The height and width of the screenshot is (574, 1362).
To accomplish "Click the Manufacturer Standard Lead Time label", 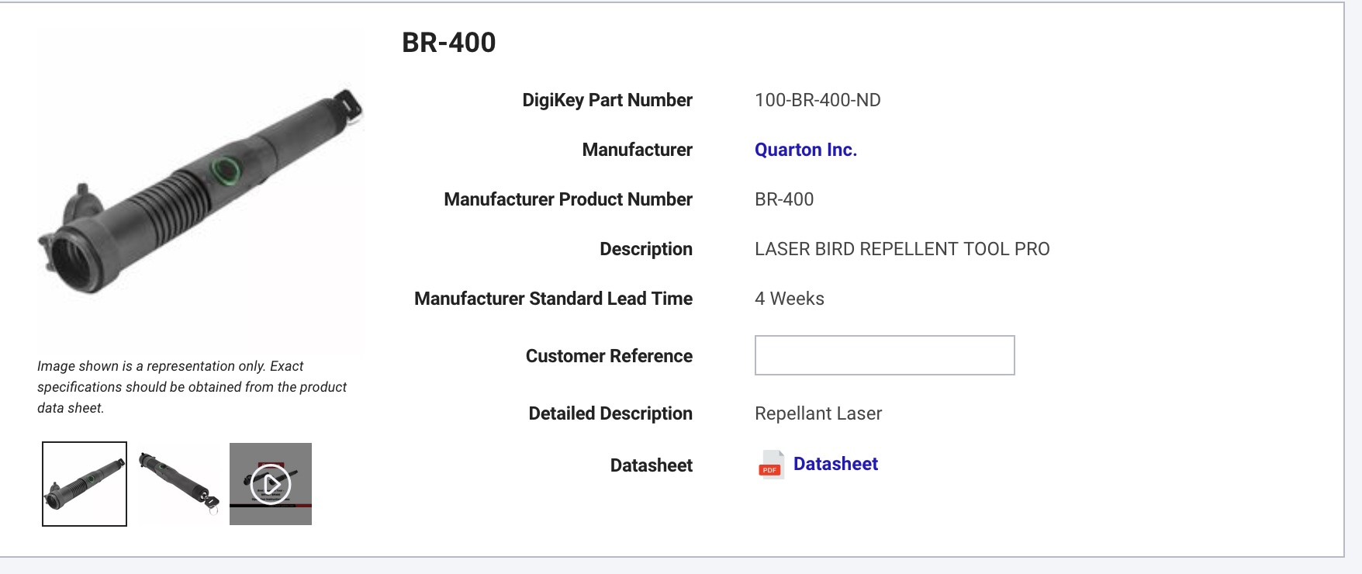I will point(553,299).
